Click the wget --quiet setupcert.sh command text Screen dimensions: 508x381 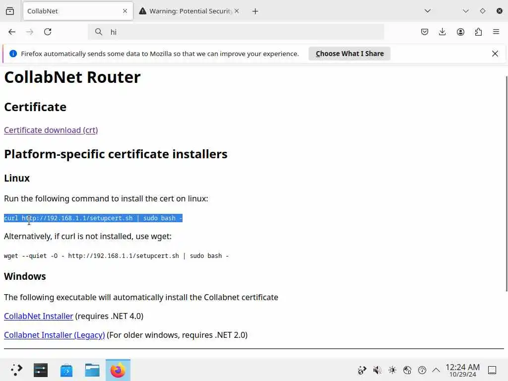click(116, 255)
